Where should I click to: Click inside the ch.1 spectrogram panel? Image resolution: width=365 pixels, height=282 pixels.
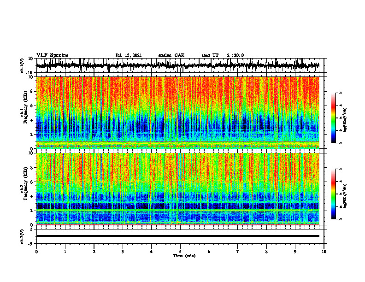tap(177, 112)
